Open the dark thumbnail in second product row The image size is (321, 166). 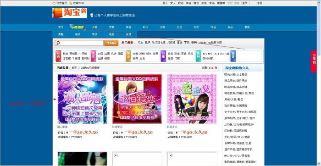82,159
